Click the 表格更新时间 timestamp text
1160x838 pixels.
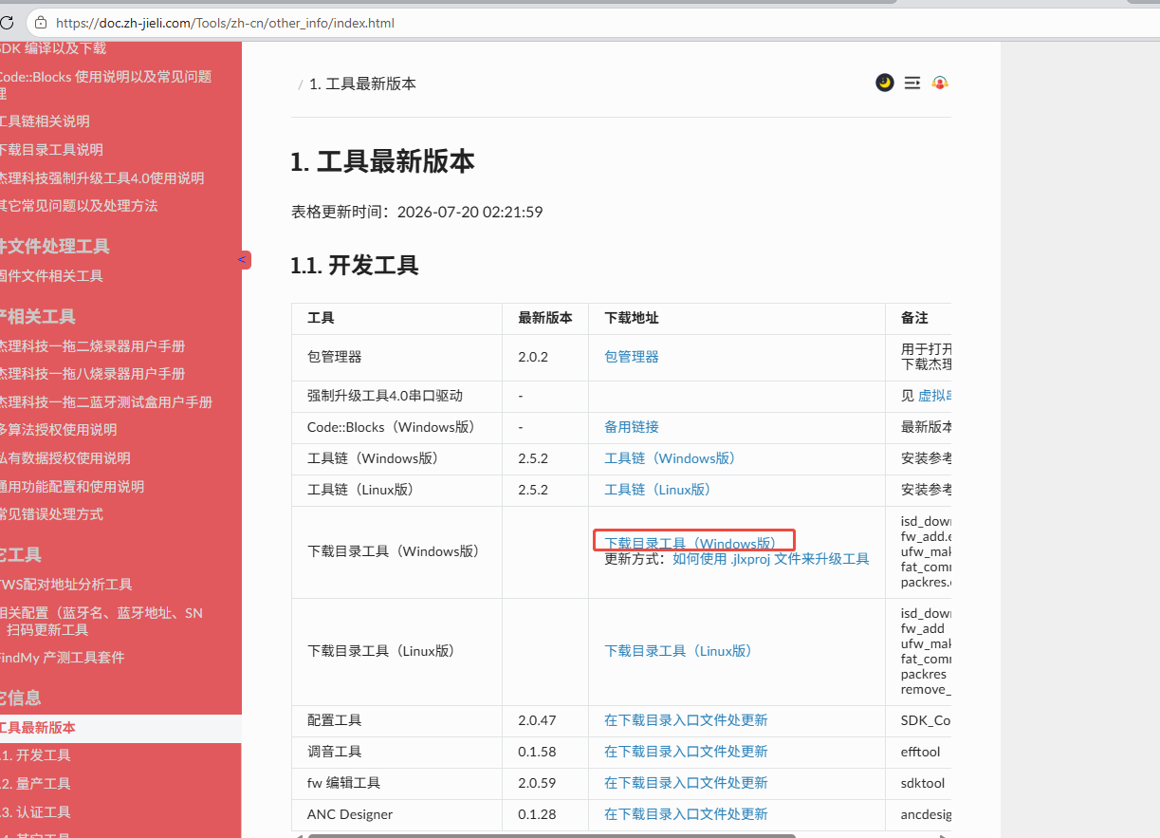pyautogui.click(x=416, y=212)
